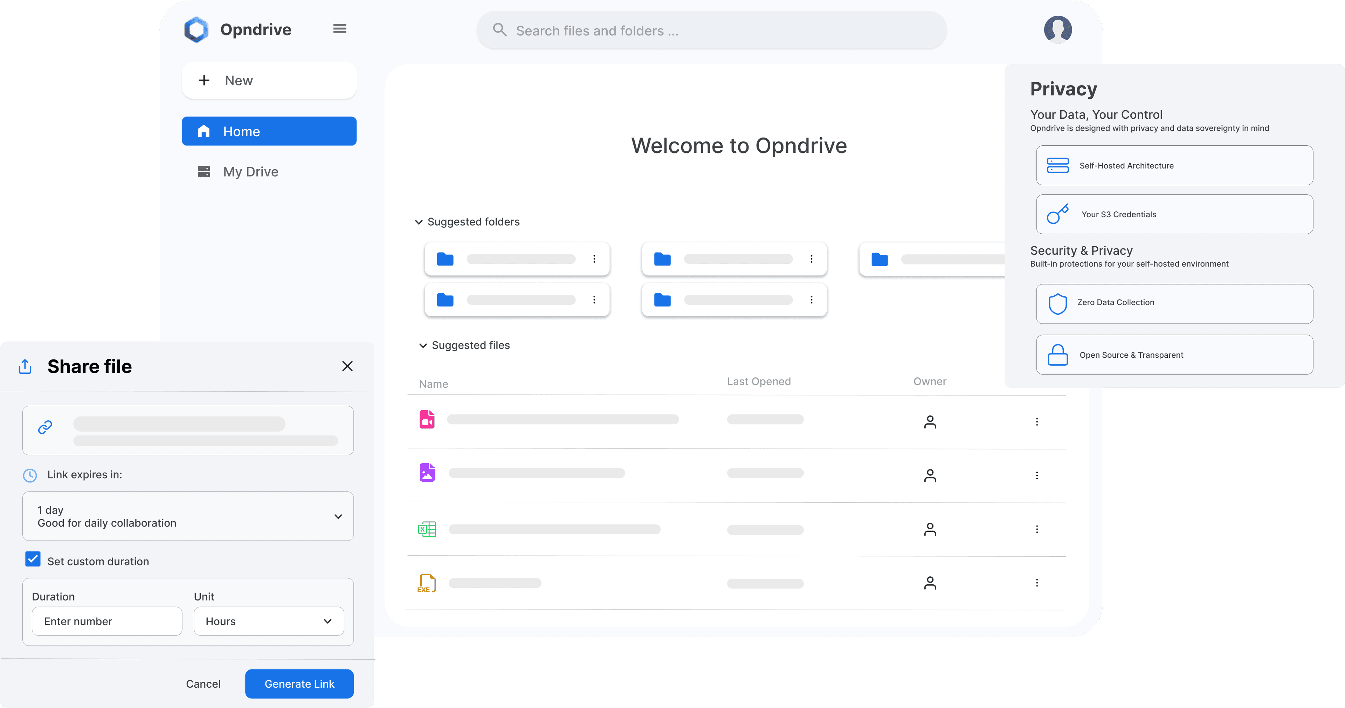The height and width of the screenshot is (708, 1345).
Task: Click the New button
Action: pos(269,81)
